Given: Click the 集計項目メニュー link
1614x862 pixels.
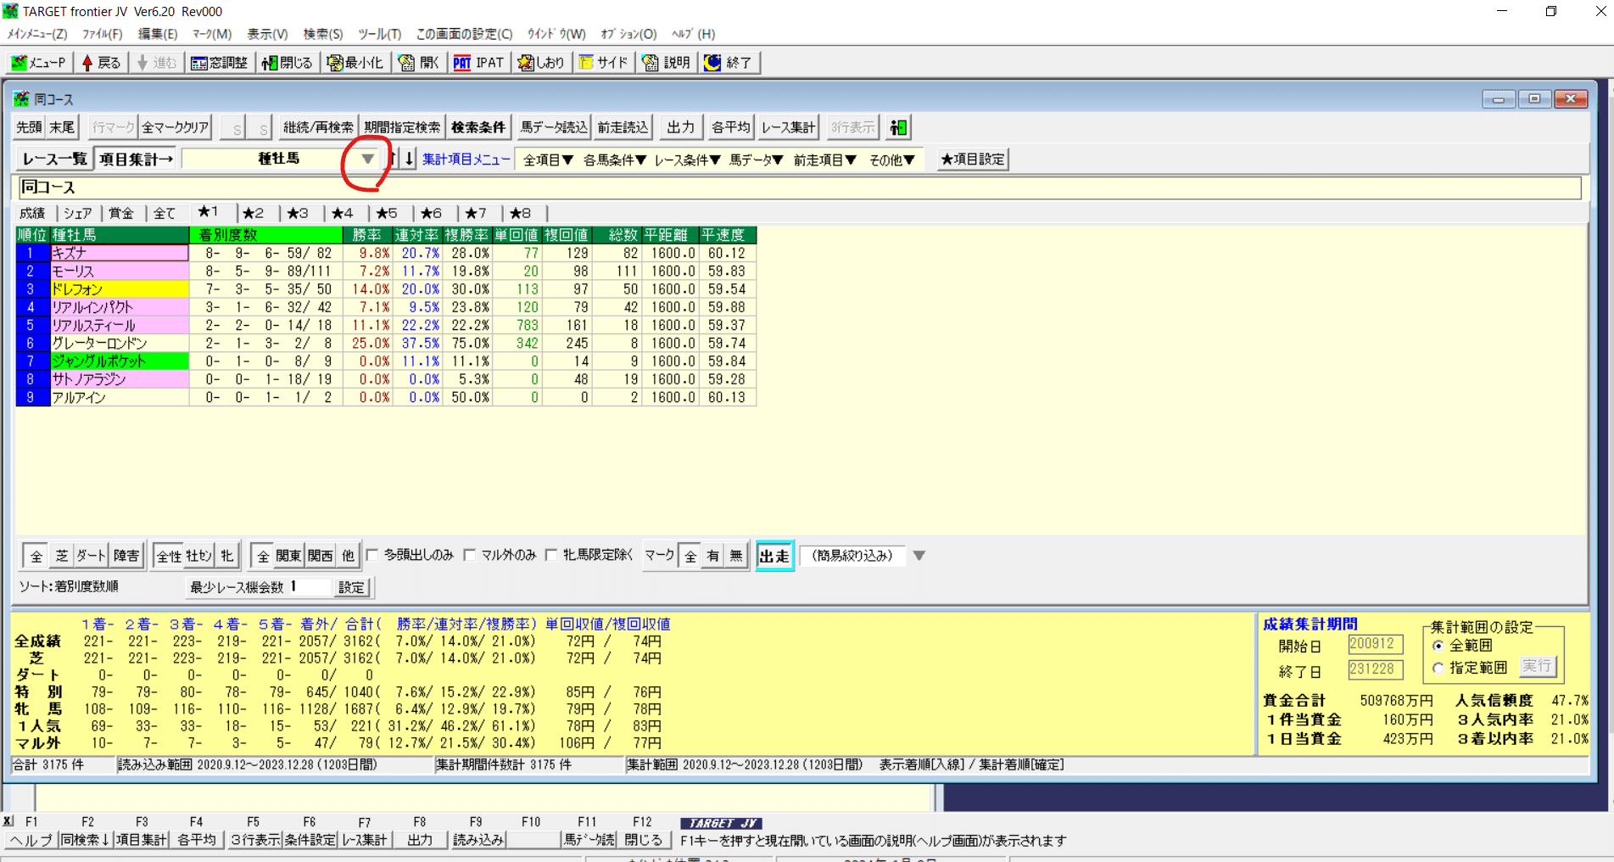Looking at the screenshot, I should pos(466,160).
